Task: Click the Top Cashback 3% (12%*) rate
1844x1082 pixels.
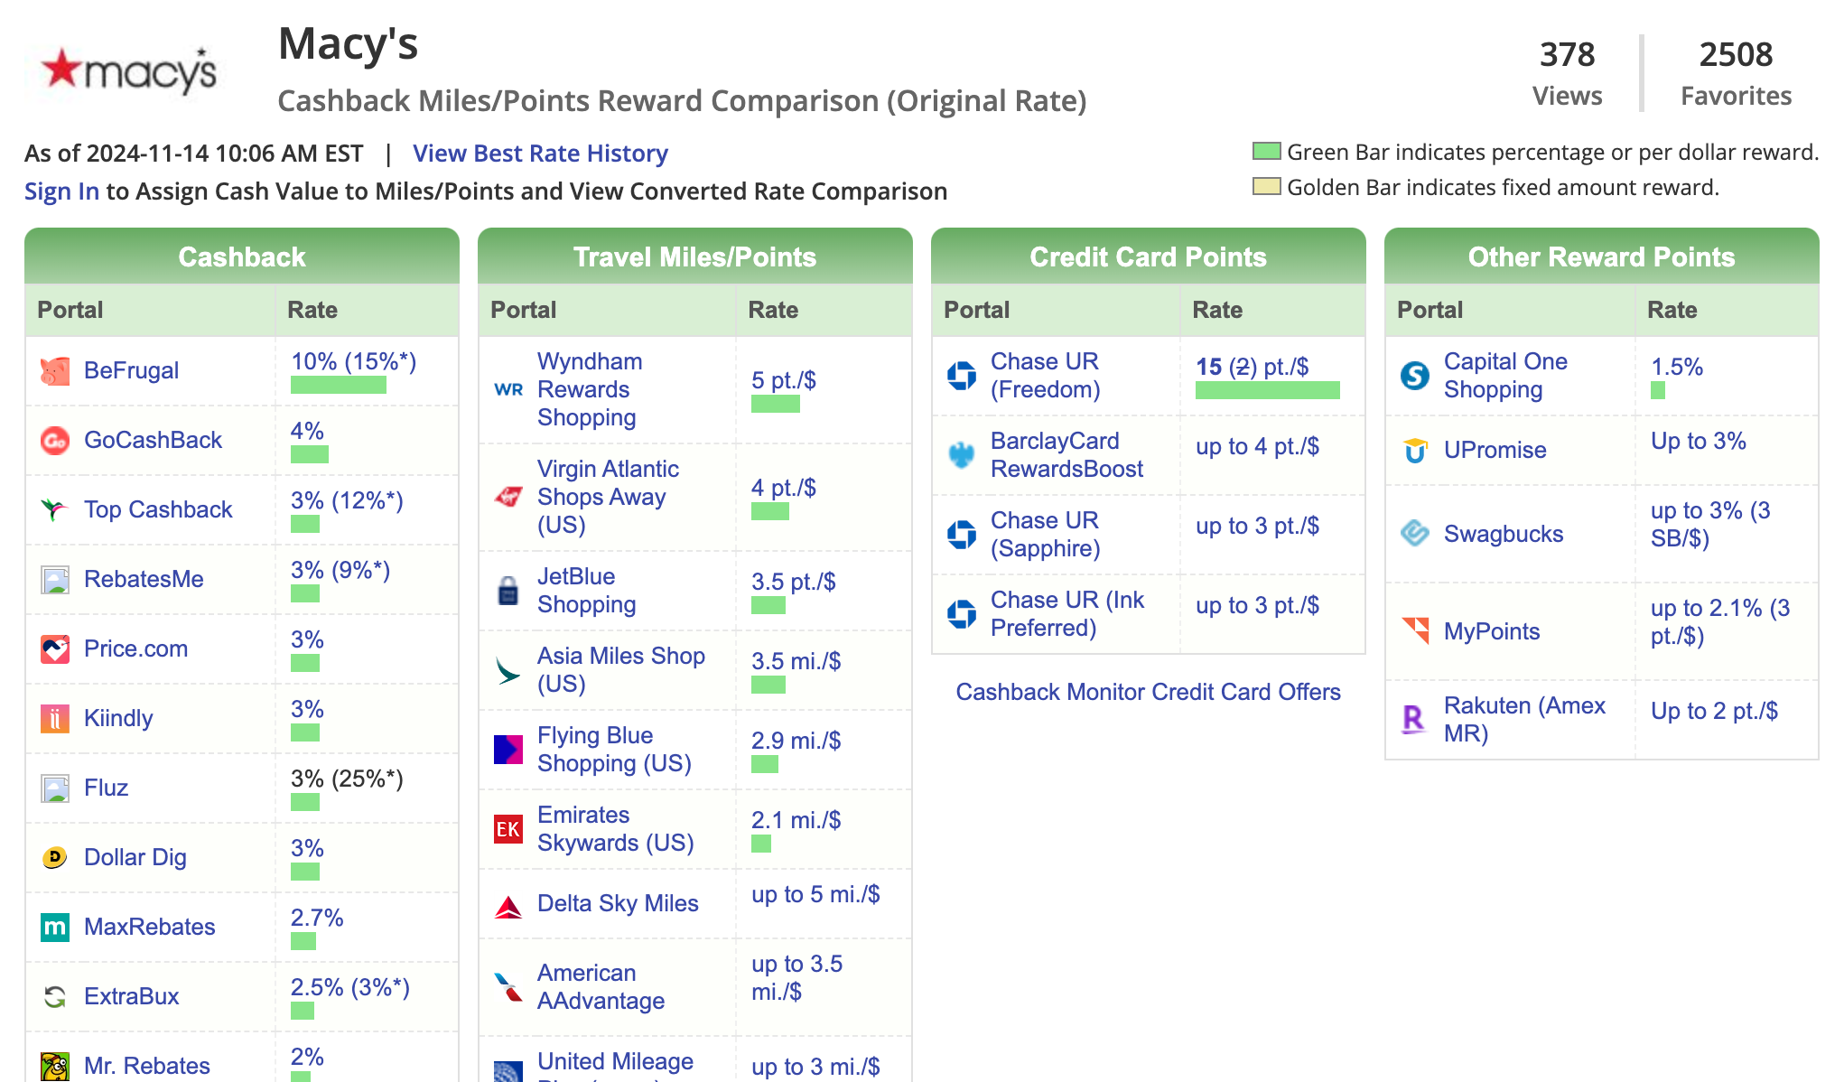Action: (347, 501)
